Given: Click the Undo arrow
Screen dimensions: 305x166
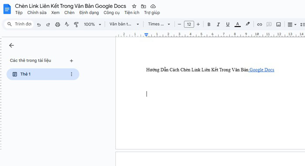Looking at the screenshot, I should 39,24.
